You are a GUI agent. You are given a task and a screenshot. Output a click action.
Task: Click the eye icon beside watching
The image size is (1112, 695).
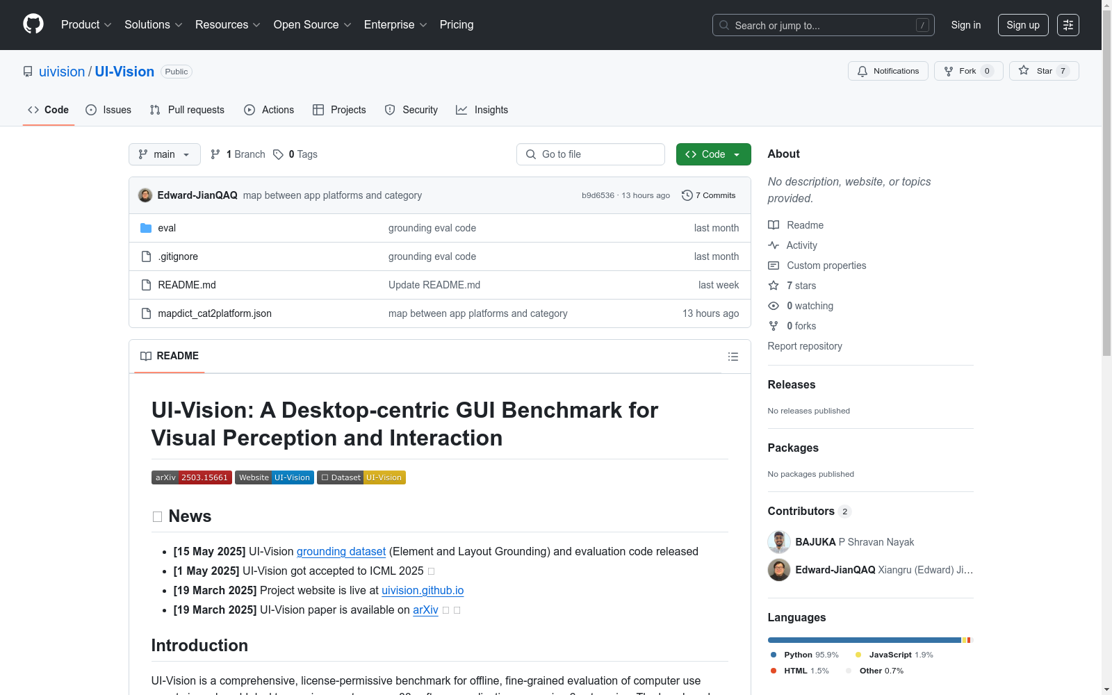click(x=774, y=306)
